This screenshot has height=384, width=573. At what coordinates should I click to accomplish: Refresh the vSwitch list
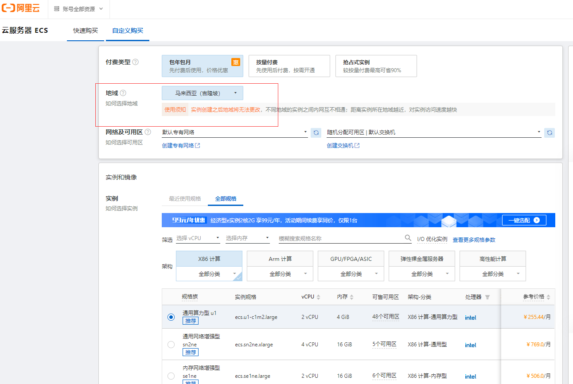click(x=550, y=132)
